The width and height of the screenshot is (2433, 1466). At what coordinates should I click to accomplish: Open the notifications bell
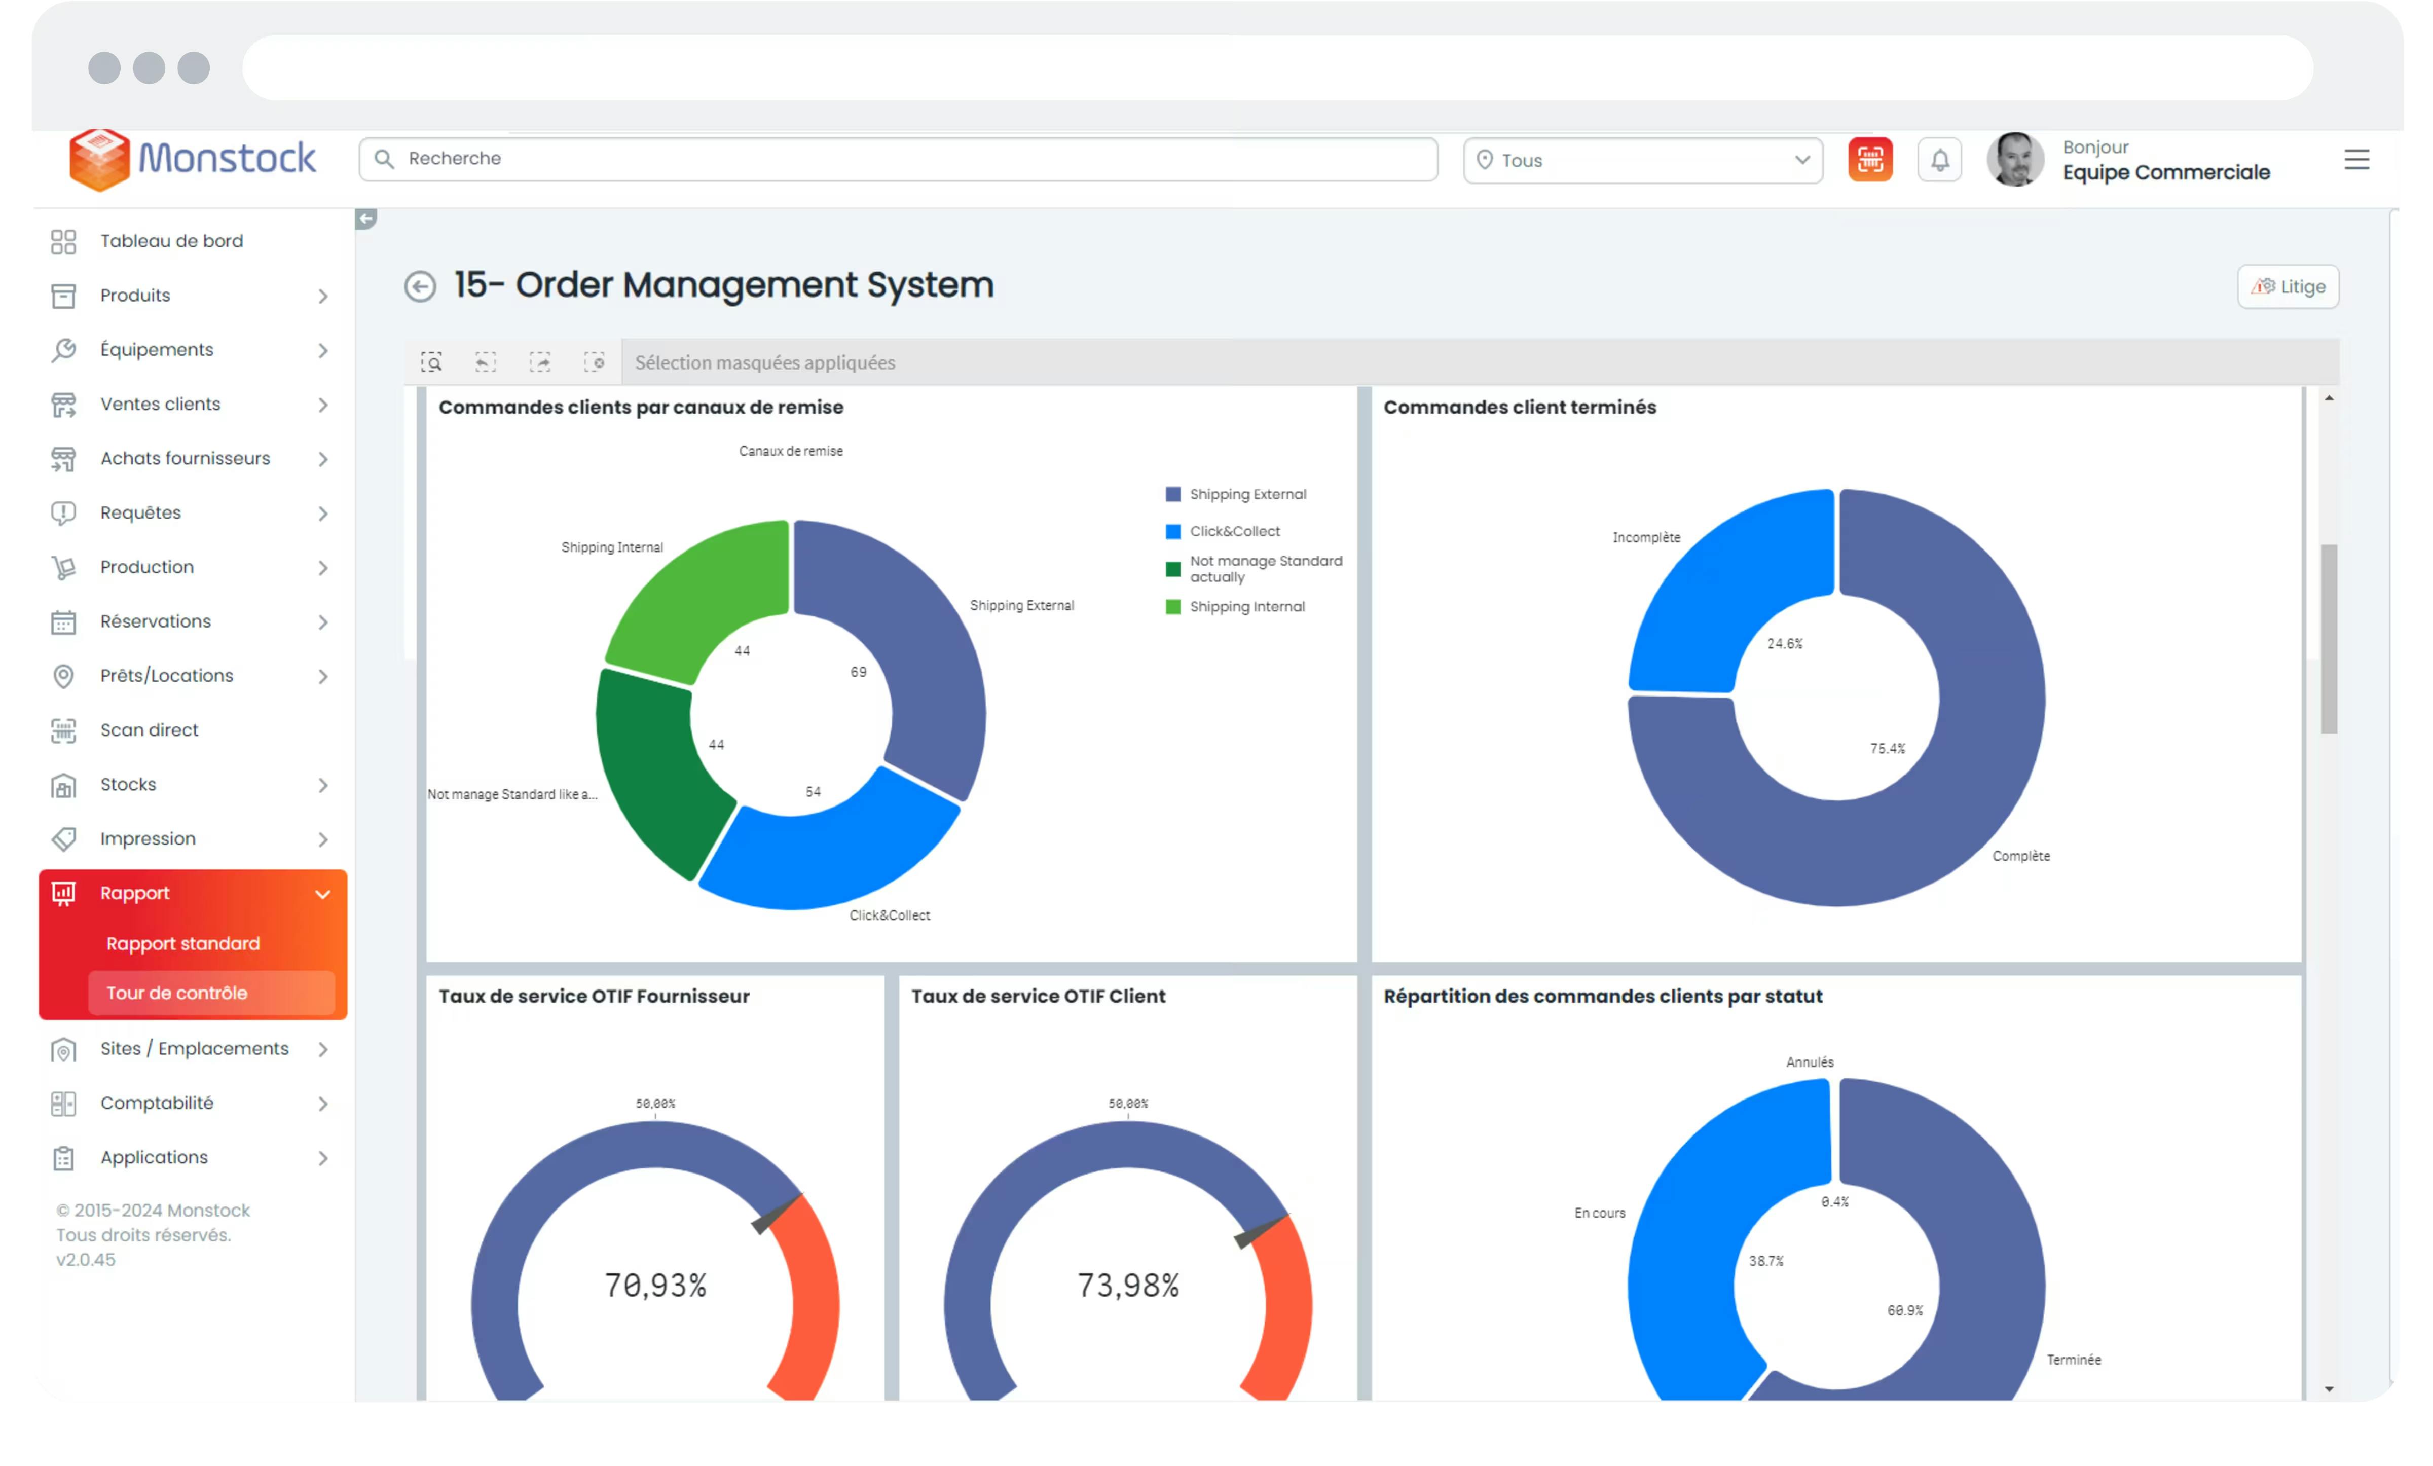(1939, 160)
